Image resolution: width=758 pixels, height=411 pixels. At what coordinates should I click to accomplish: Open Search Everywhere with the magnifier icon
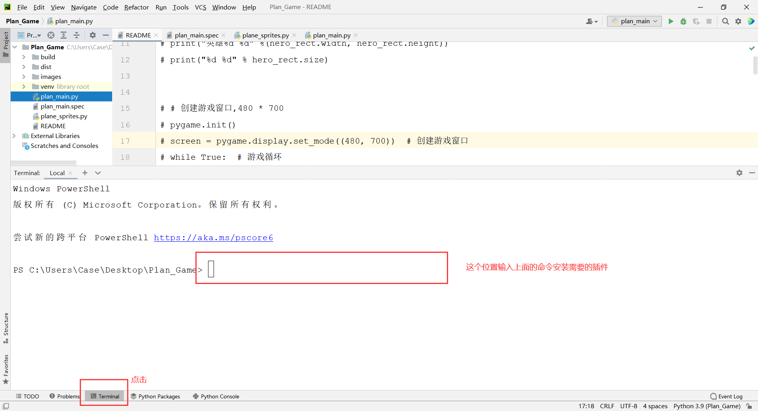click(725, 21)
